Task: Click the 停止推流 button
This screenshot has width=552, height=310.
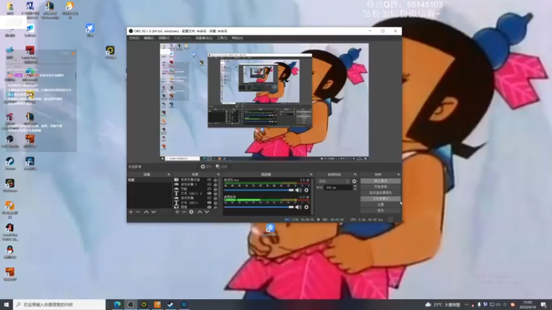Action: (x=380, y=181)
